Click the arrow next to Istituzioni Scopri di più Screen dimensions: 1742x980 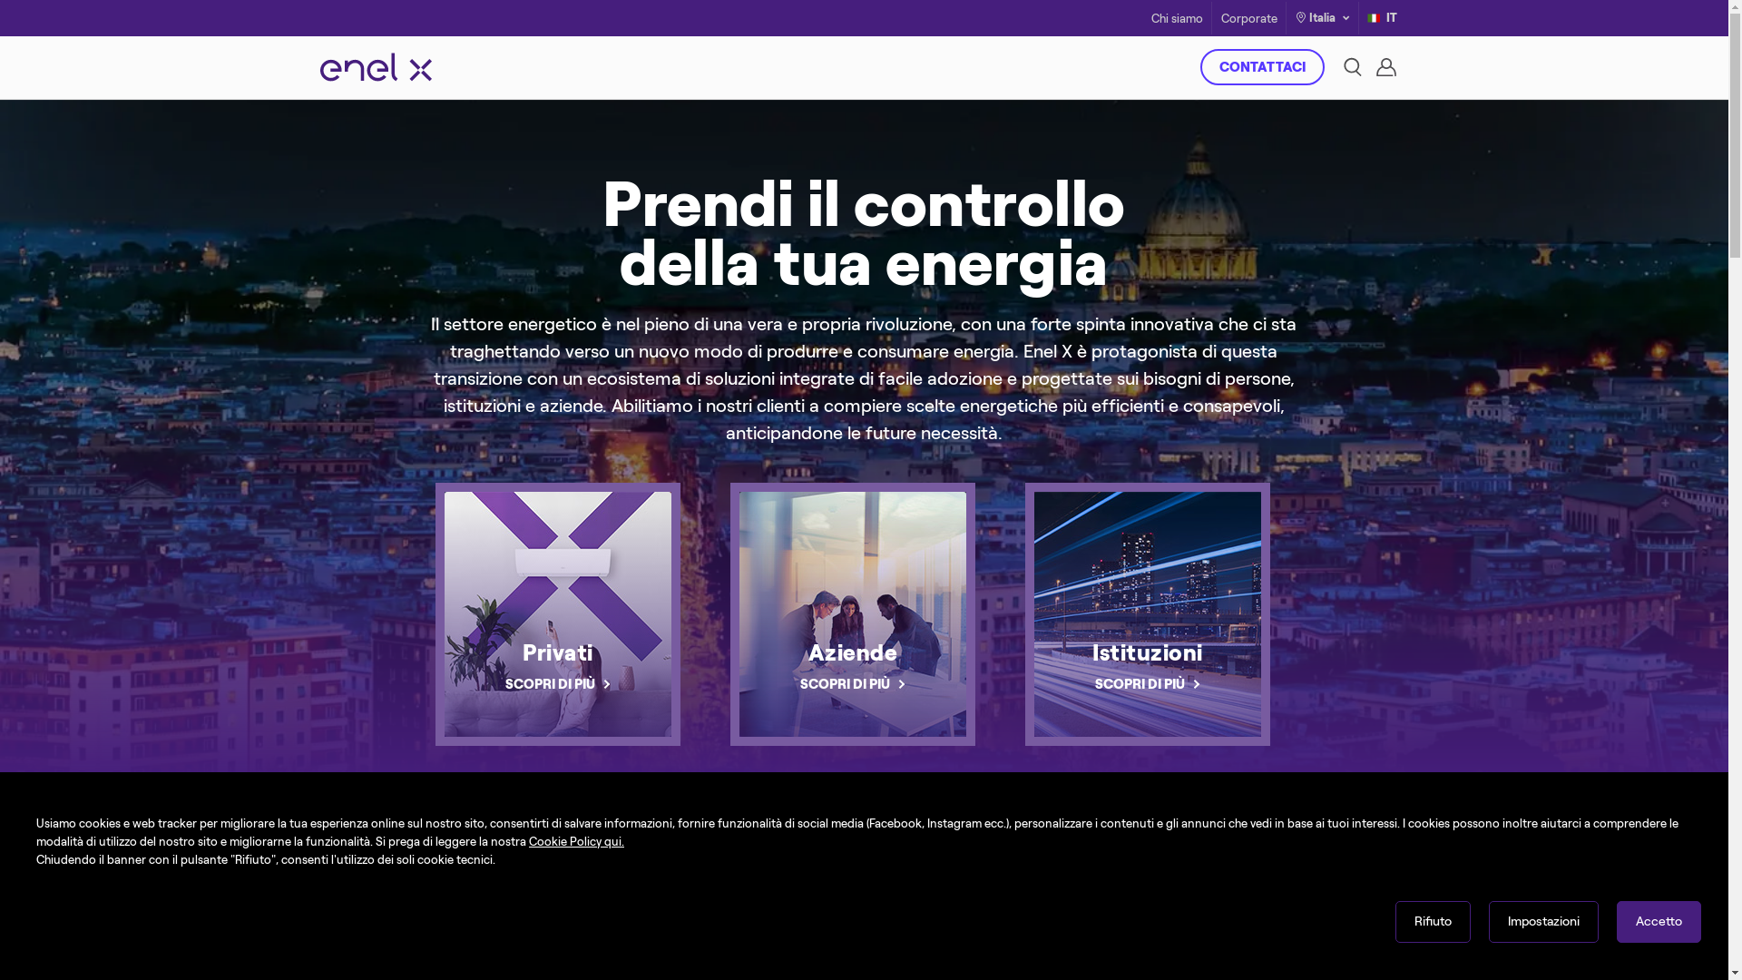(x=1197, y=685)
